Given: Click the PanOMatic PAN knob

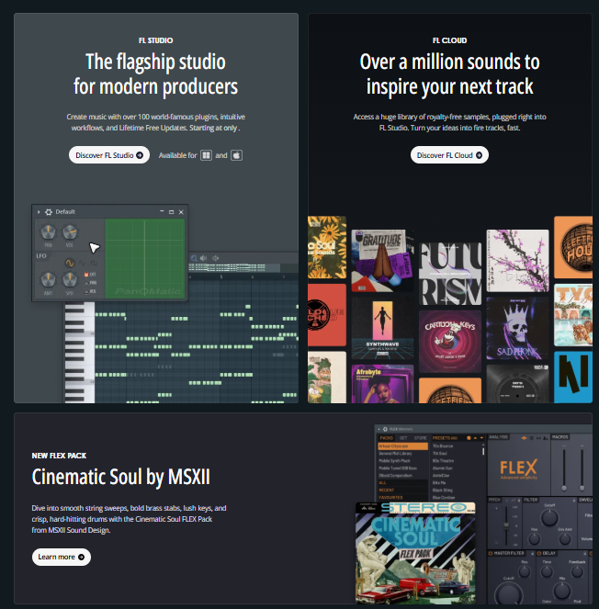Looking at the screenshot, I should (x=48, y=231).
